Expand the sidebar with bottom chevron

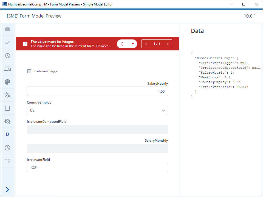pyautogui.click(x=7, y=190)
